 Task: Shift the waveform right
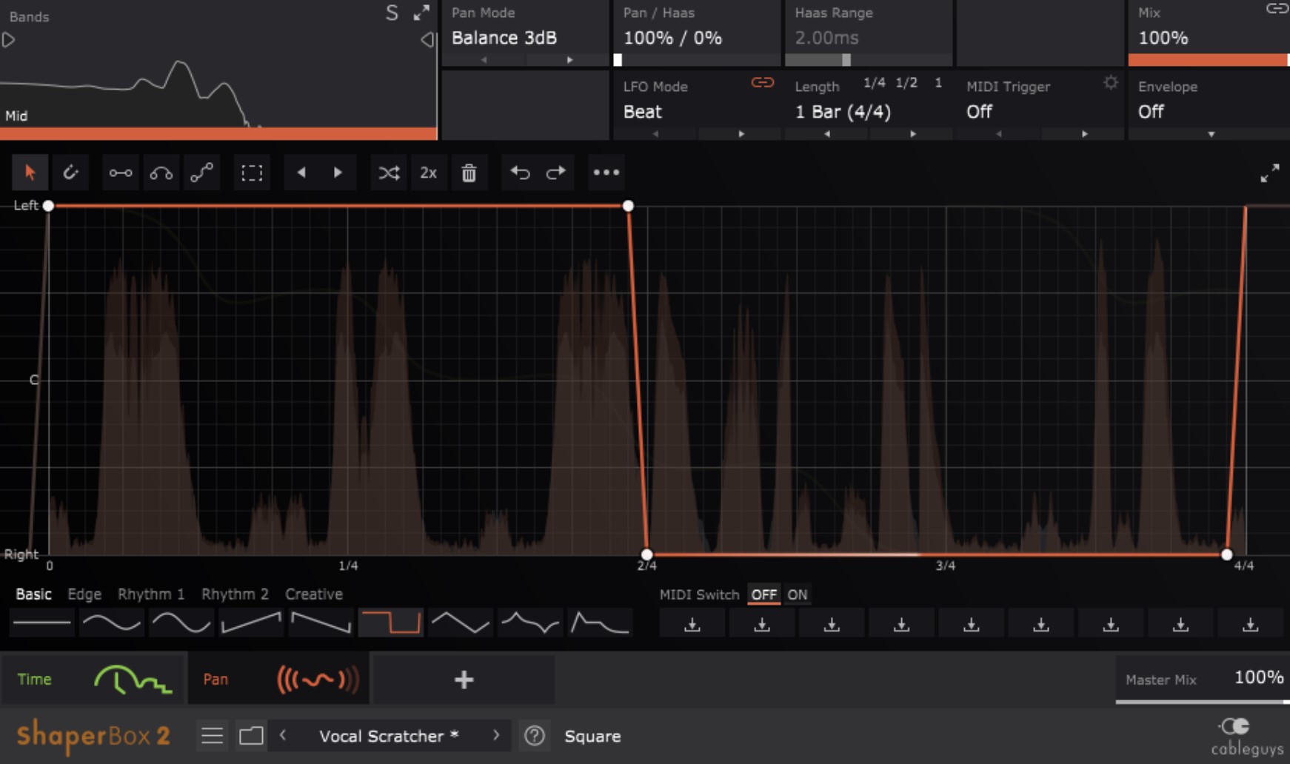pyautogui.click(x=338, y=172)
